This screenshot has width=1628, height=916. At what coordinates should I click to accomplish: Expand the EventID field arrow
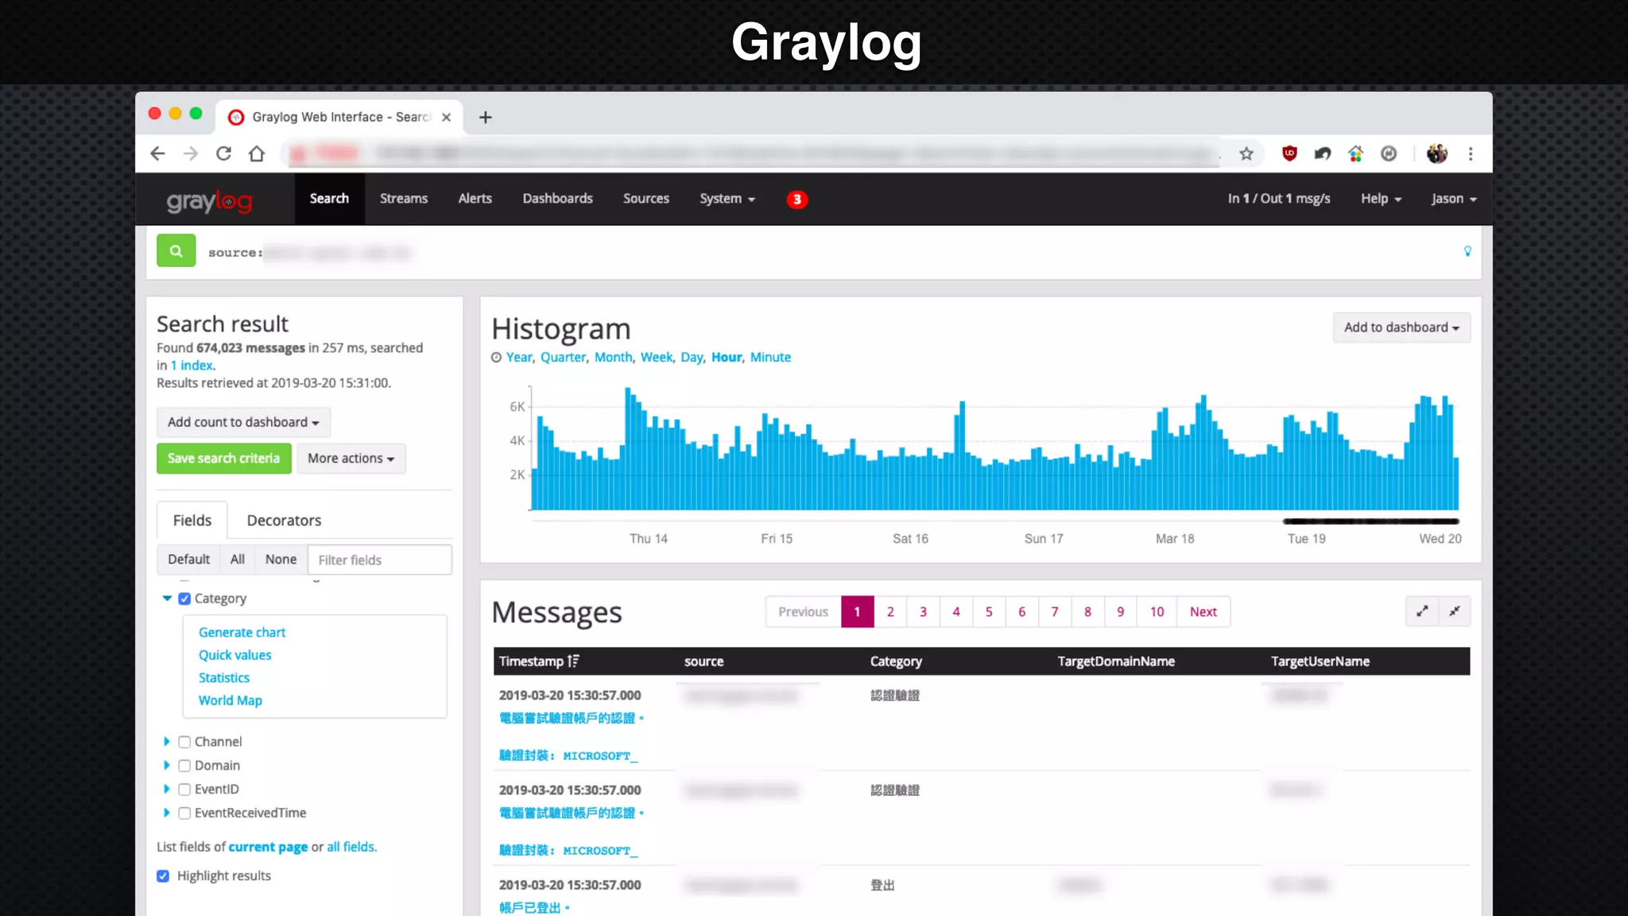pos(167,790)
